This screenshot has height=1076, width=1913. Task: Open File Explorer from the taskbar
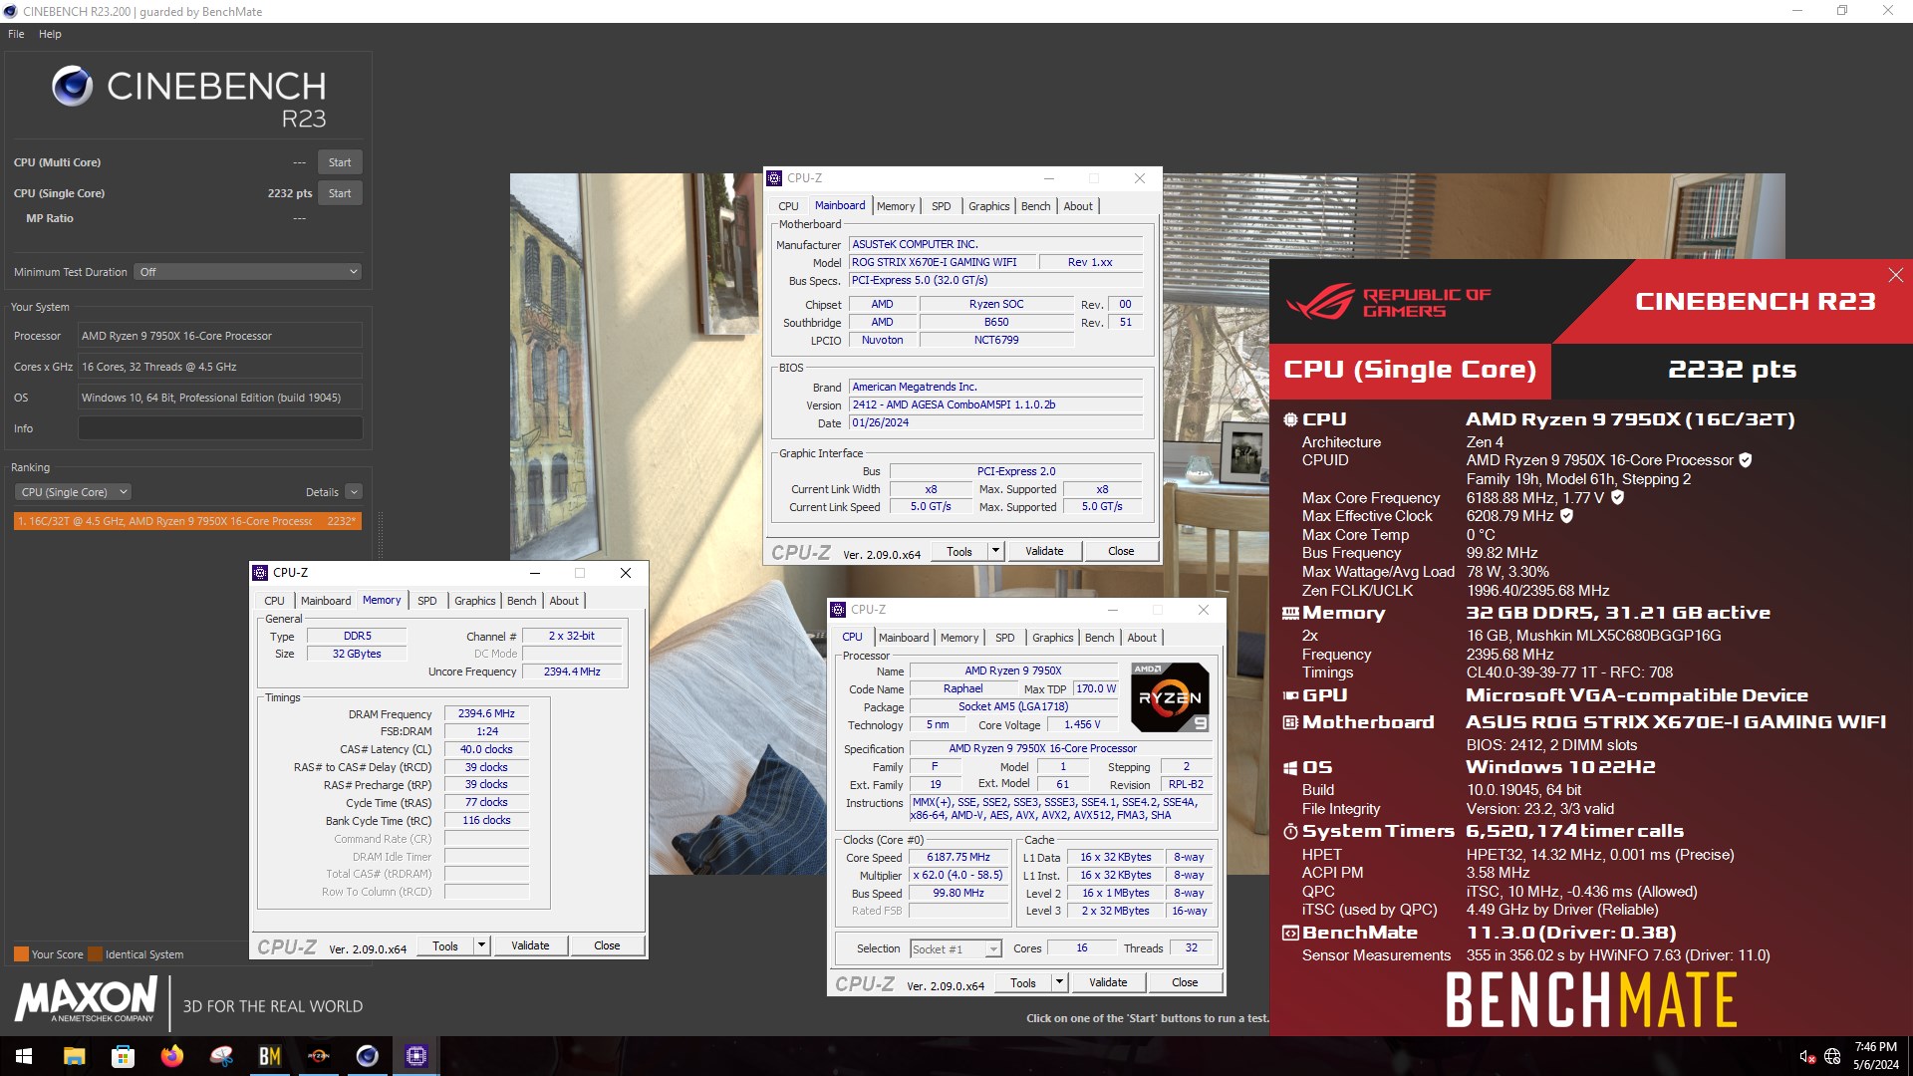[74, 1056]
